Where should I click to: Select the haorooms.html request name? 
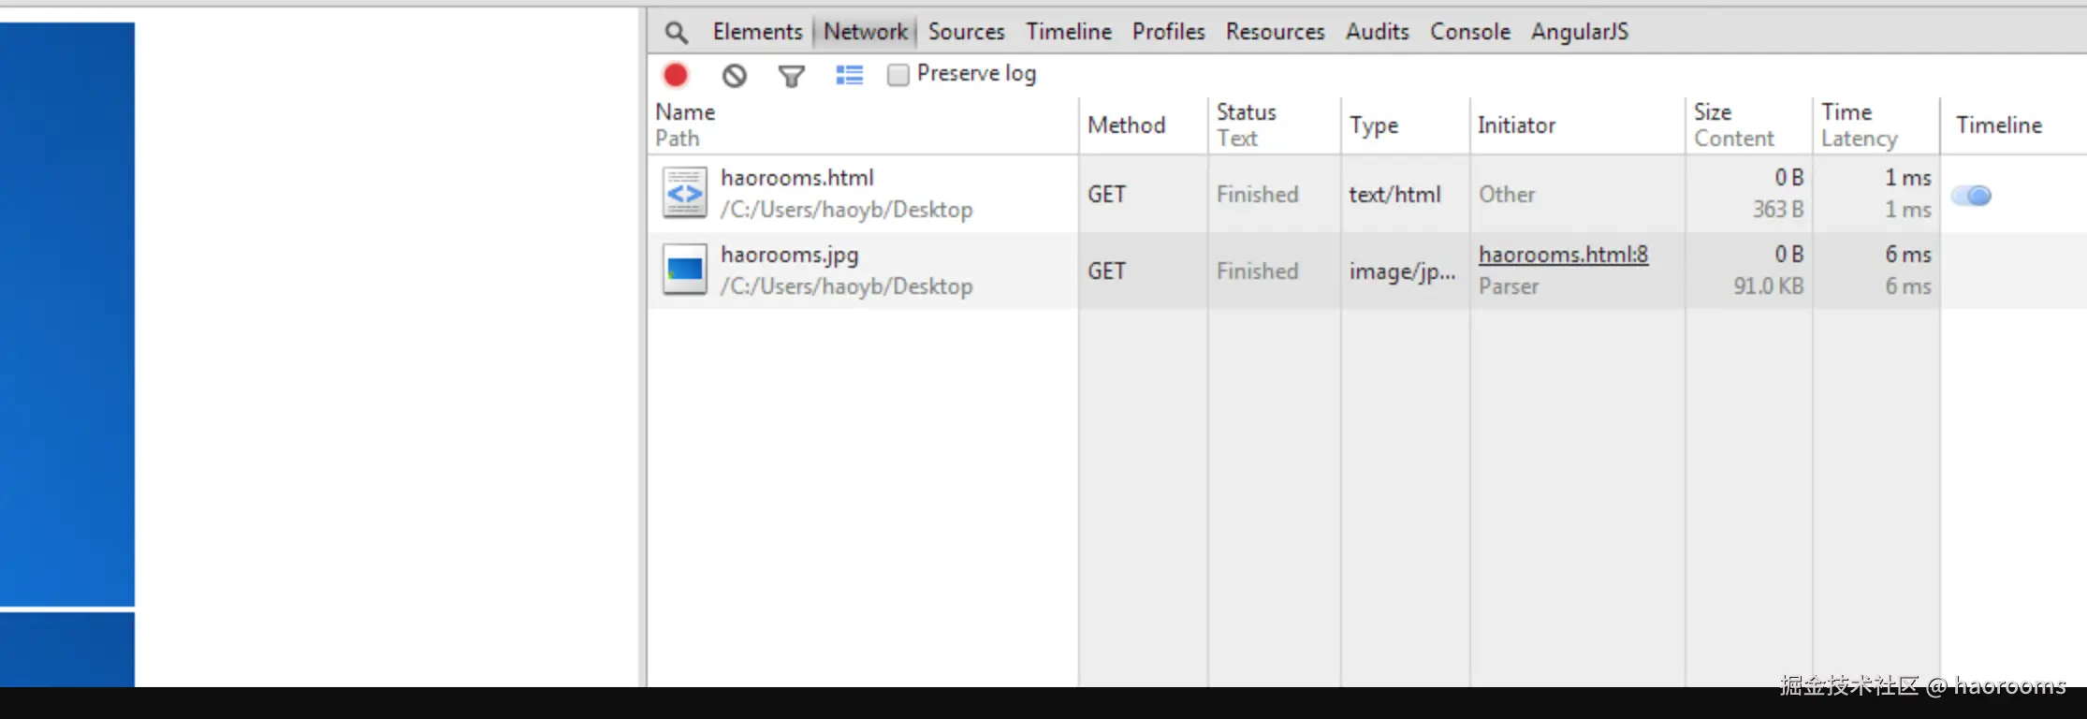click(796, 178)
